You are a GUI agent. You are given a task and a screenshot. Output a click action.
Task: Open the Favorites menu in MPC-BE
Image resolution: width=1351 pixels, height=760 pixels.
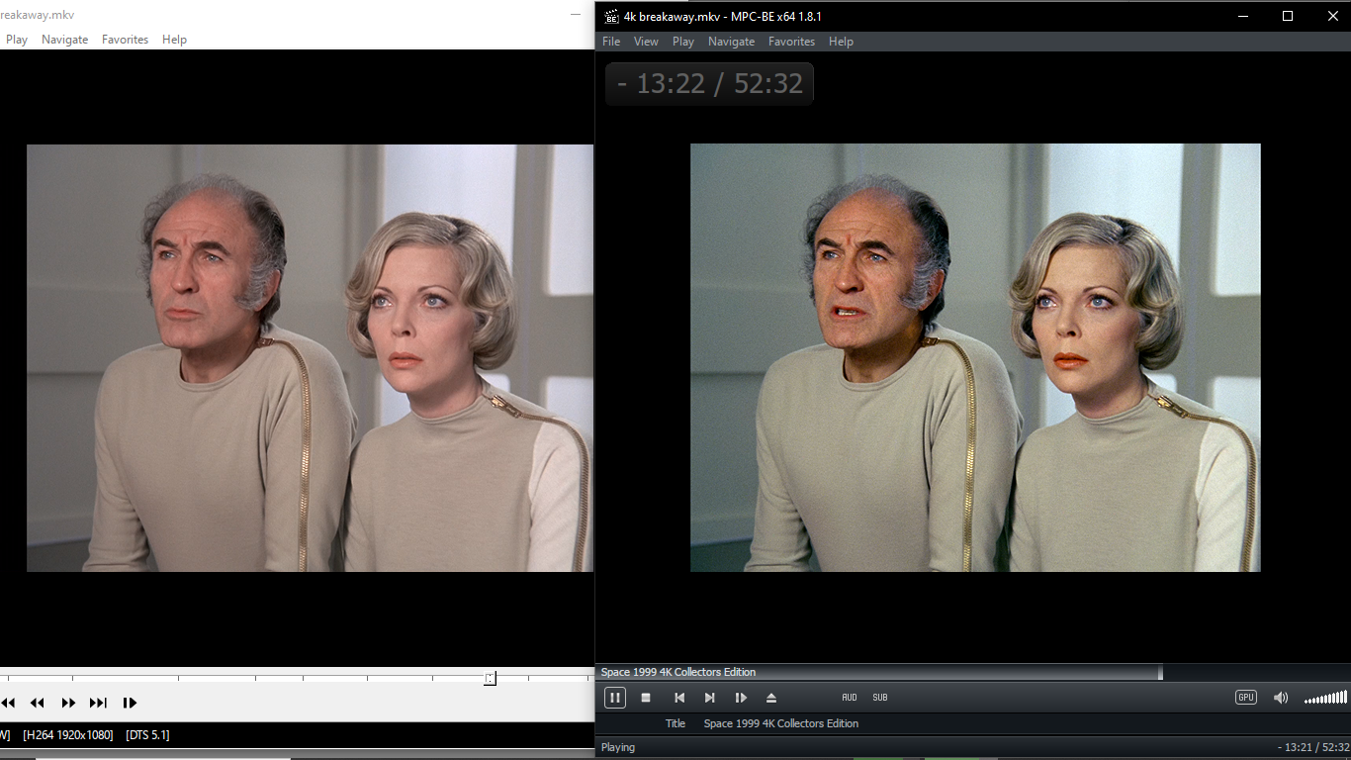791,42
